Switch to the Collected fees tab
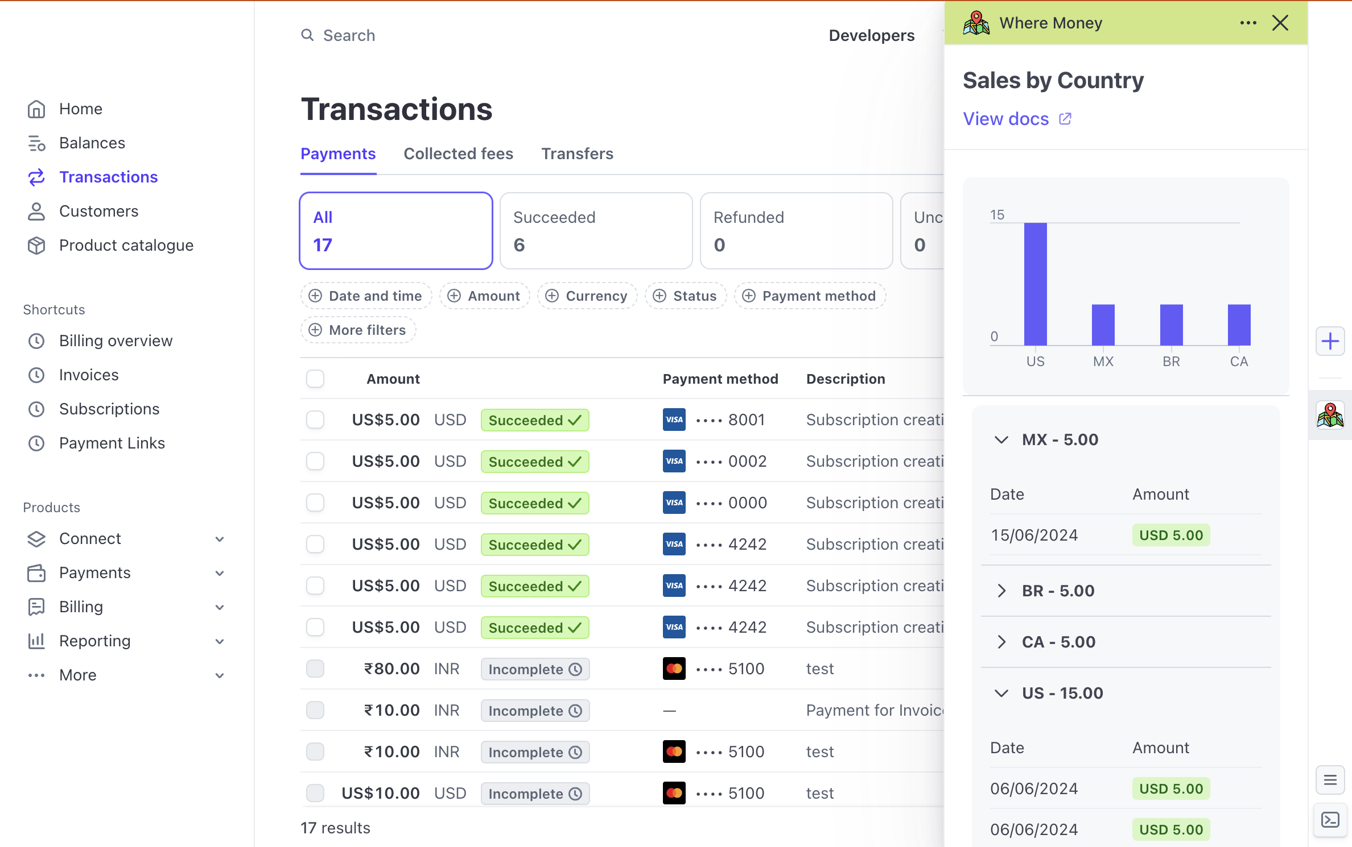Image resolution: width=1352 pixels, height=847 pixels. click(458, 153)
